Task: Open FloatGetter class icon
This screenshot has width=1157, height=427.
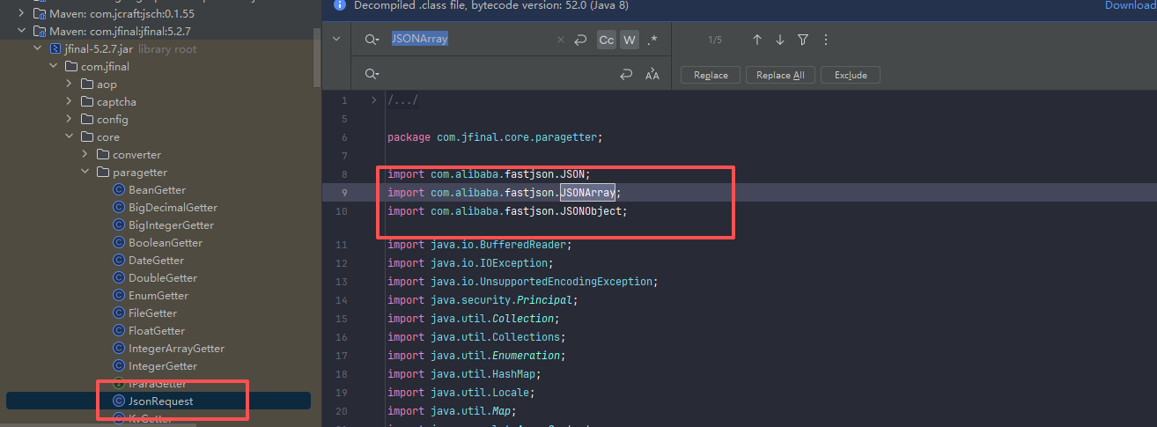Action: click(119, 330)
